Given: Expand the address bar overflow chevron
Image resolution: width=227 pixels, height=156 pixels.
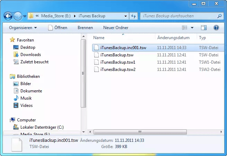Looking at the screenshot, I should tap(37, 16).
